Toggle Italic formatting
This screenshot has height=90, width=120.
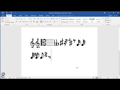point(18,22)
